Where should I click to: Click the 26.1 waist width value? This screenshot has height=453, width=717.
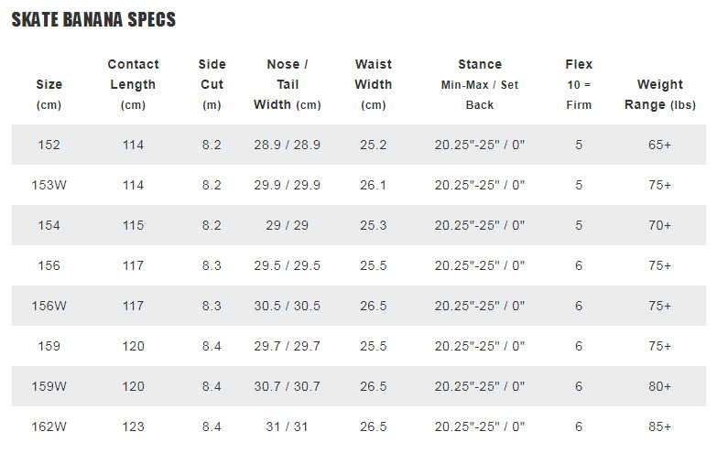(373, 185)
